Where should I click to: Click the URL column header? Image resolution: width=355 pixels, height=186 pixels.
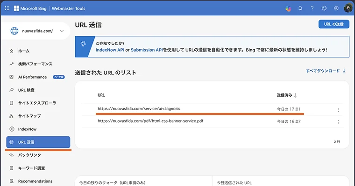pos(101,95)
